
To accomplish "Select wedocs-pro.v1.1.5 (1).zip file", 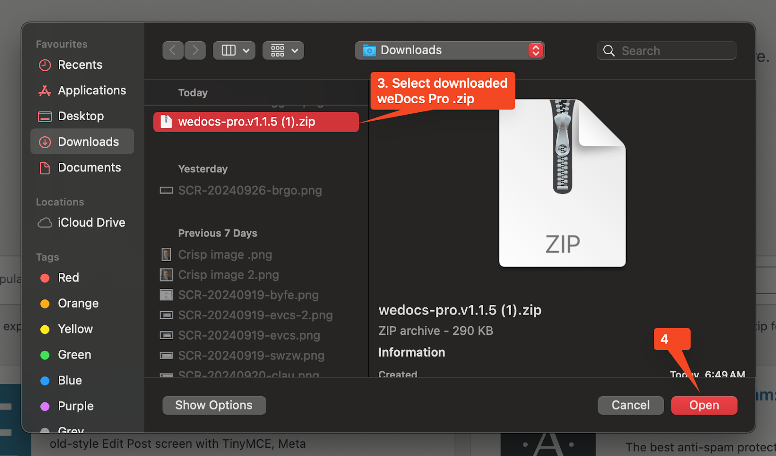I will click(256, 122).
